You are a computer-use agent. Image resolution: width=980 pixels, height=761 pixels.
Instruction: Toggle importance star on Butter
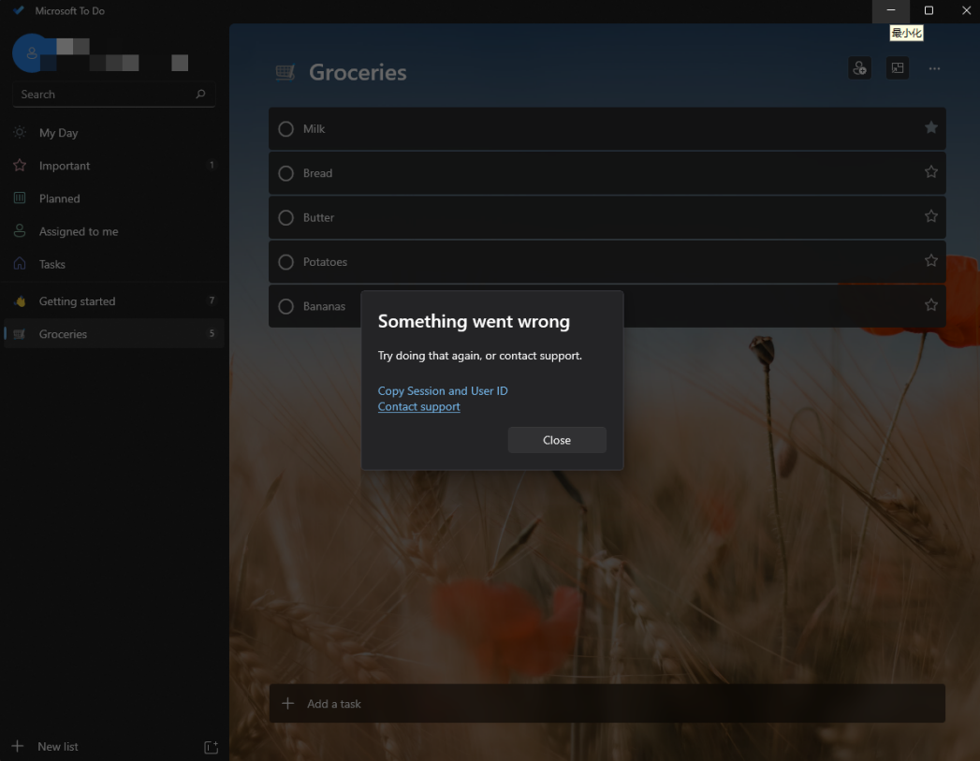pyautogui.click(x=930, y=217)
